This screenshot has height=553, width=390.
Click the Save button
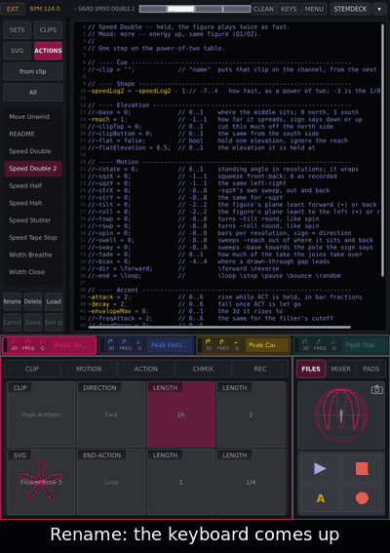pos(33,323)
